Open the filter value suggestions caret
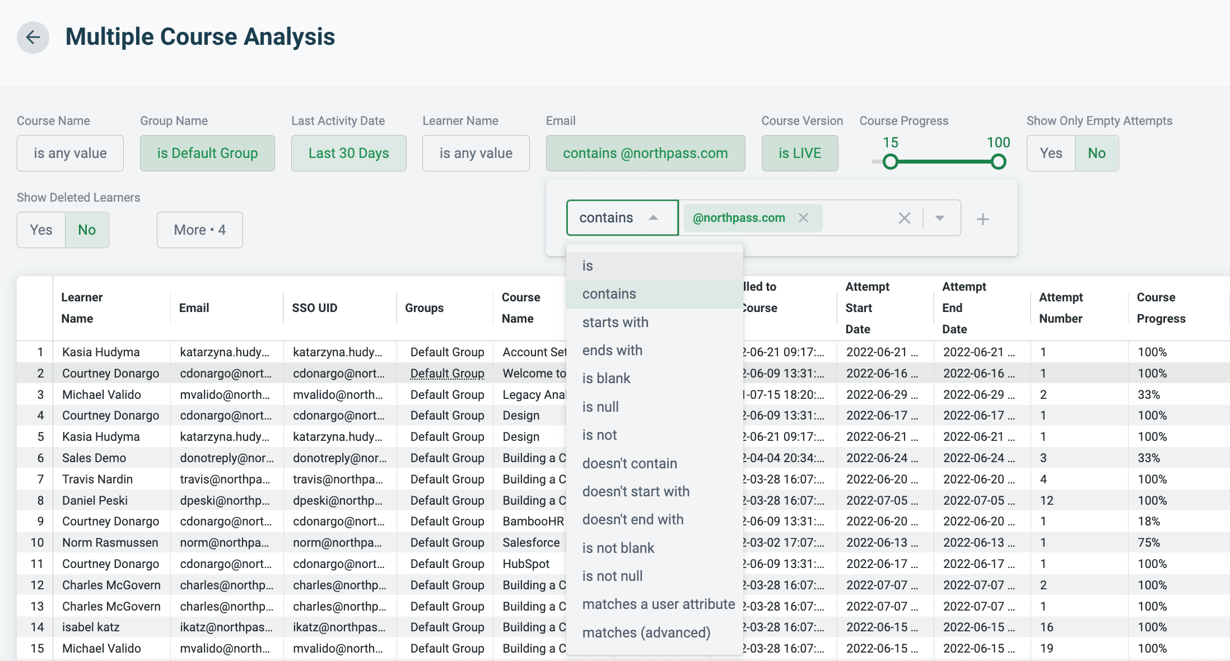Screen dimensions: 1230x661 click(x=939, y=218)
